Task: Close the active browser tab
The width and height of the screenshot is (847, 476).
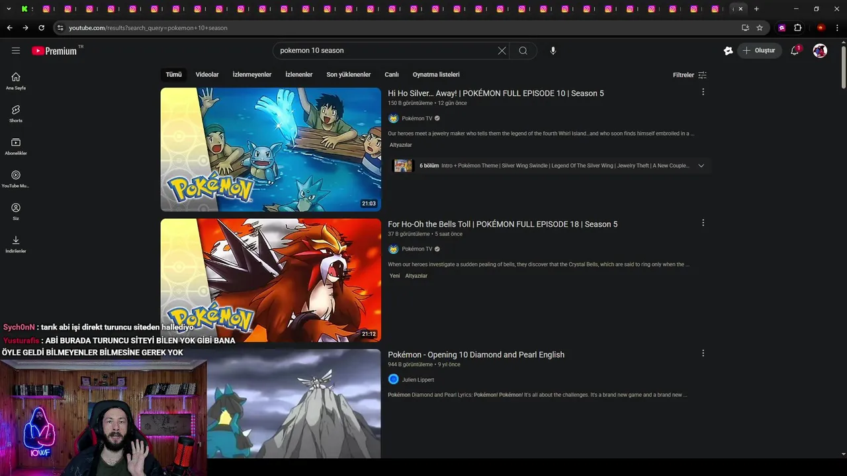Action: (x=740, y=9)
